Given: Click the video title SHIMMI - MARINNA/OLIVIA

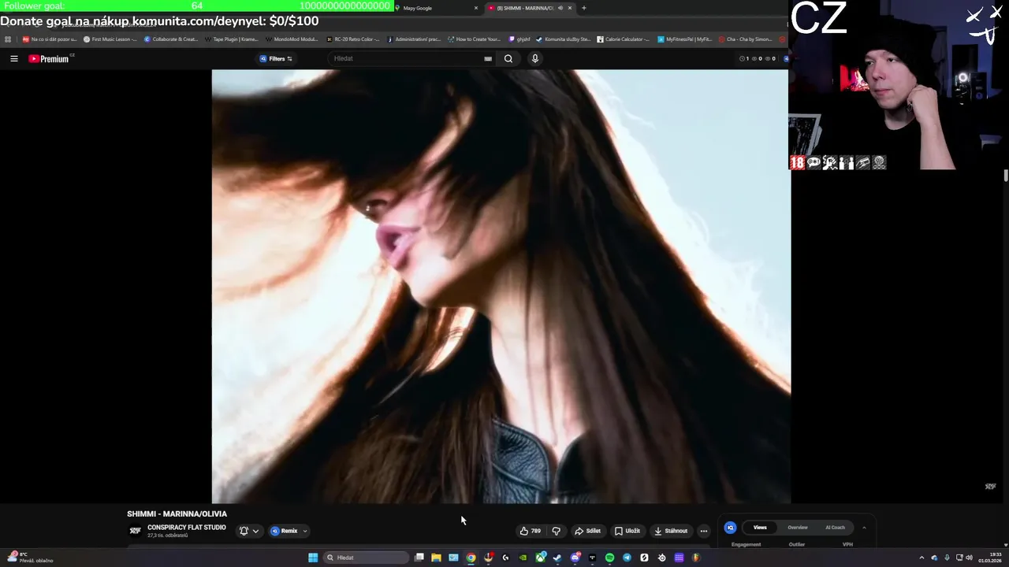Looking at the screenshot, I should coord(177,513).
